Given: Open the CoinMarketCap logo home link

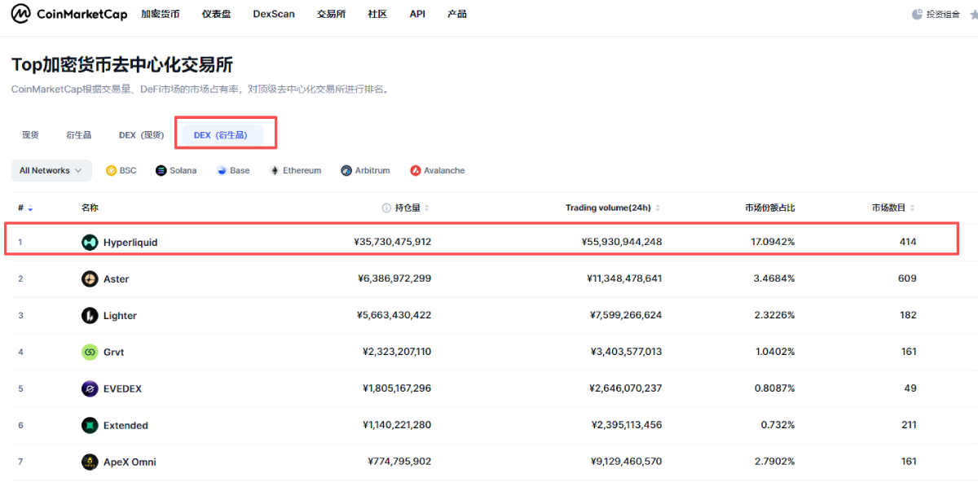Looking at the screenshot, I should click(x=68, y=14).
